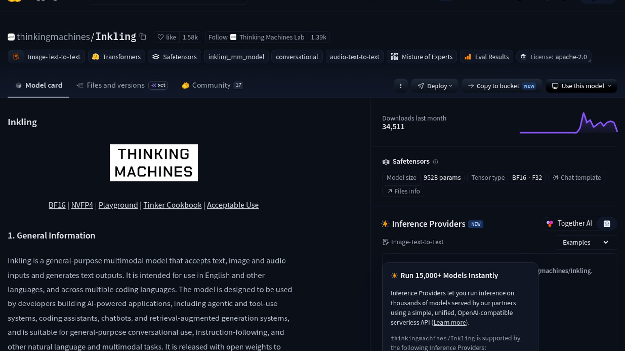Like the Inkling model with the heart
The image size is (625, 351).
pos(166,37)
